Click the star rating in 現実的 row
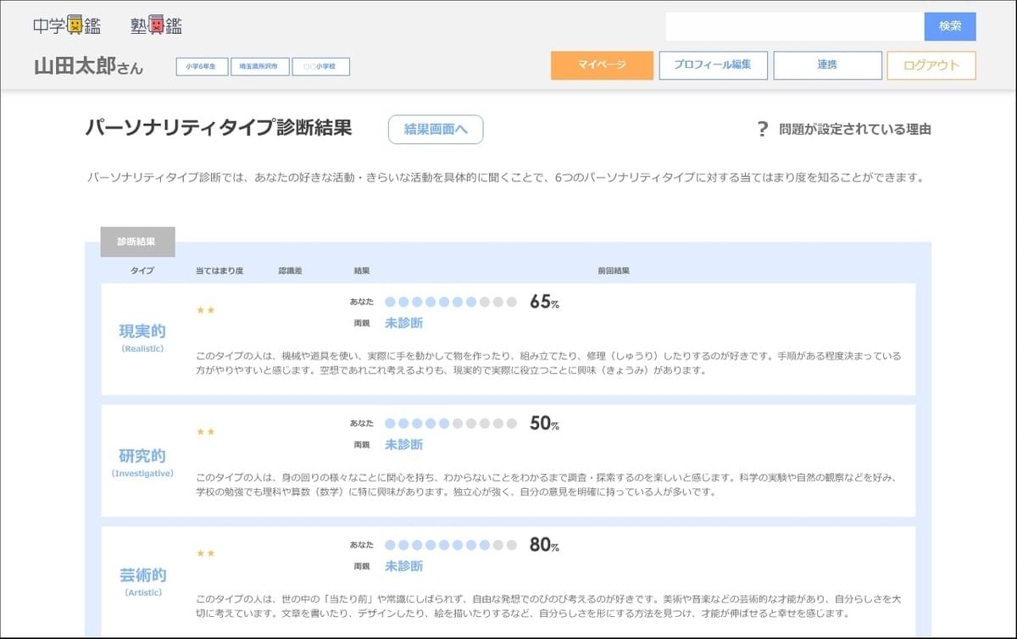Screen dimensions: 1017x639 tap(205, 310)
